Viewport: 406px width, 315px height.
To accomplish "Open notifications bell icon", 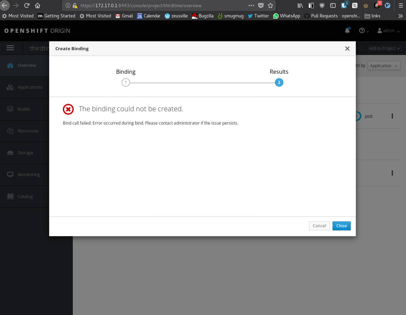I will tap(347, 30).
